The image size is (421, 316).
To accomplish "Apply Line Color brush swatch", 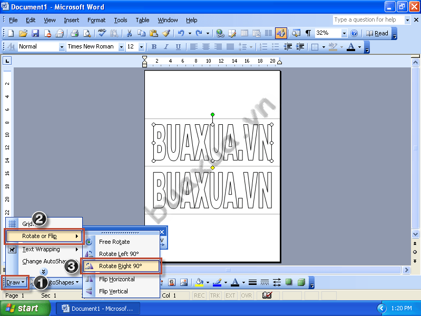I will [217, 282].
